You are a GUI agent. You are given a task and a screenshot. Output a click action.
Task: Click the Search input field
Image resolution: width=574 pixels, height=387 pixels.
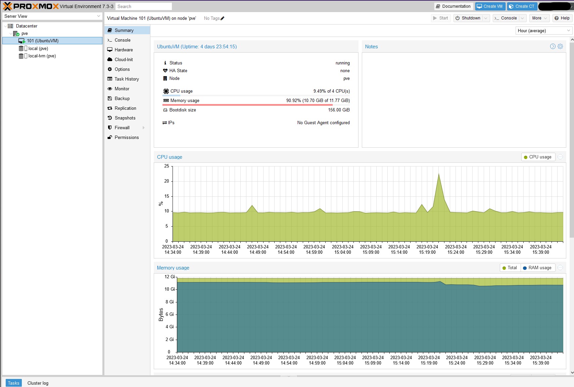pyautogui.click(x=143, y=6)
